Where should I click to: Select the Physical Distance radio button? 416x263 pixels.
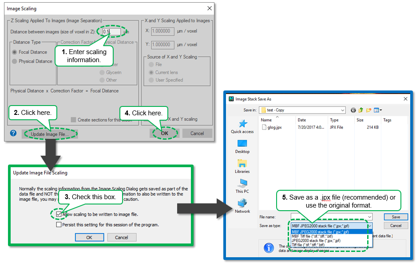[x=15, y=61]
